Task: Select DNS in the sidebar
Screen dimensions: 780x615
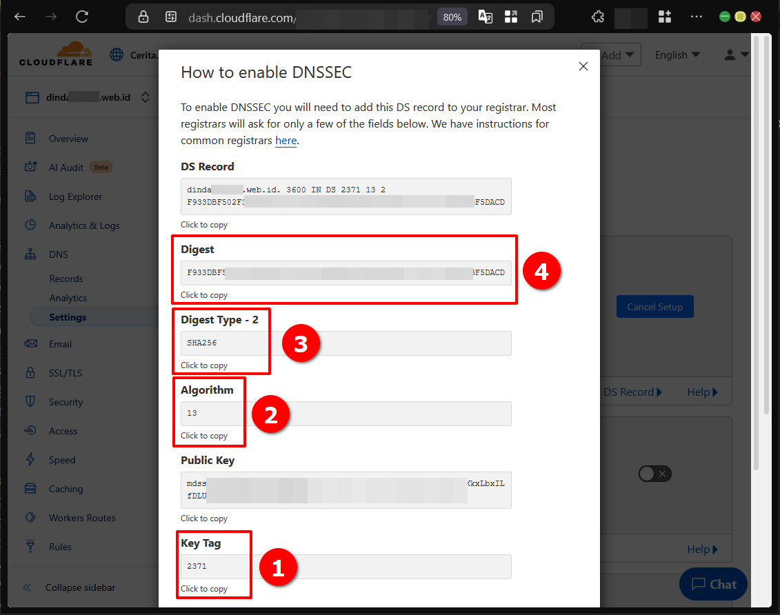Action: click(58, 254)
